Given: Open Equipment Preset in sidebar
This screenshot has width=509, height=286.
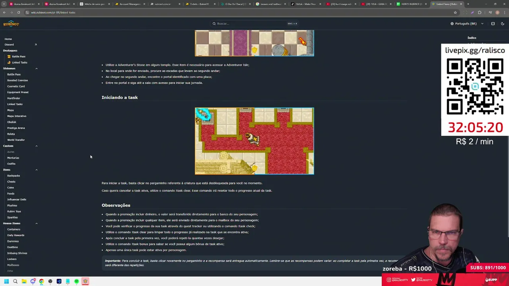Looking at the screenshot, I should pyautogui.click(x=18, y=92).
